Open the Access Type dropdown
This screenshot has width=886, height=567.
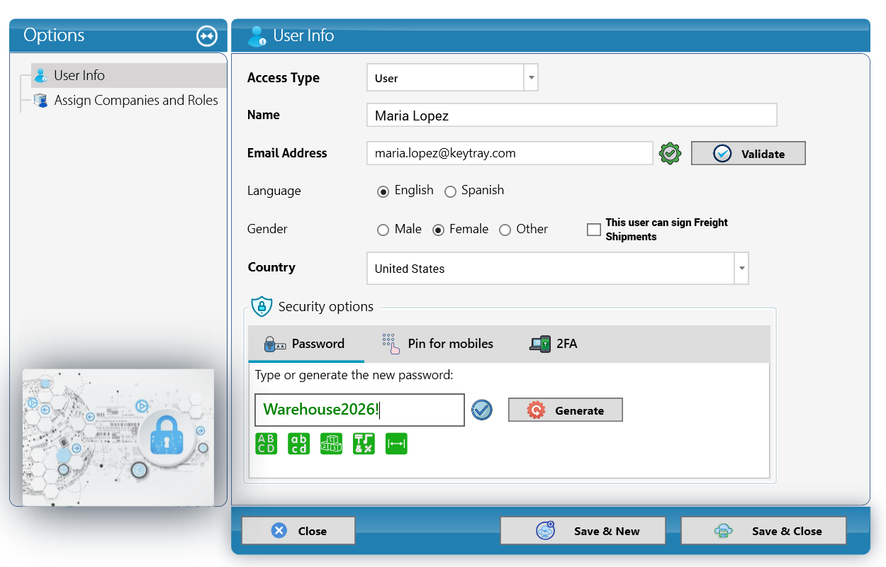pyautogui.click(x=531, y=78)
